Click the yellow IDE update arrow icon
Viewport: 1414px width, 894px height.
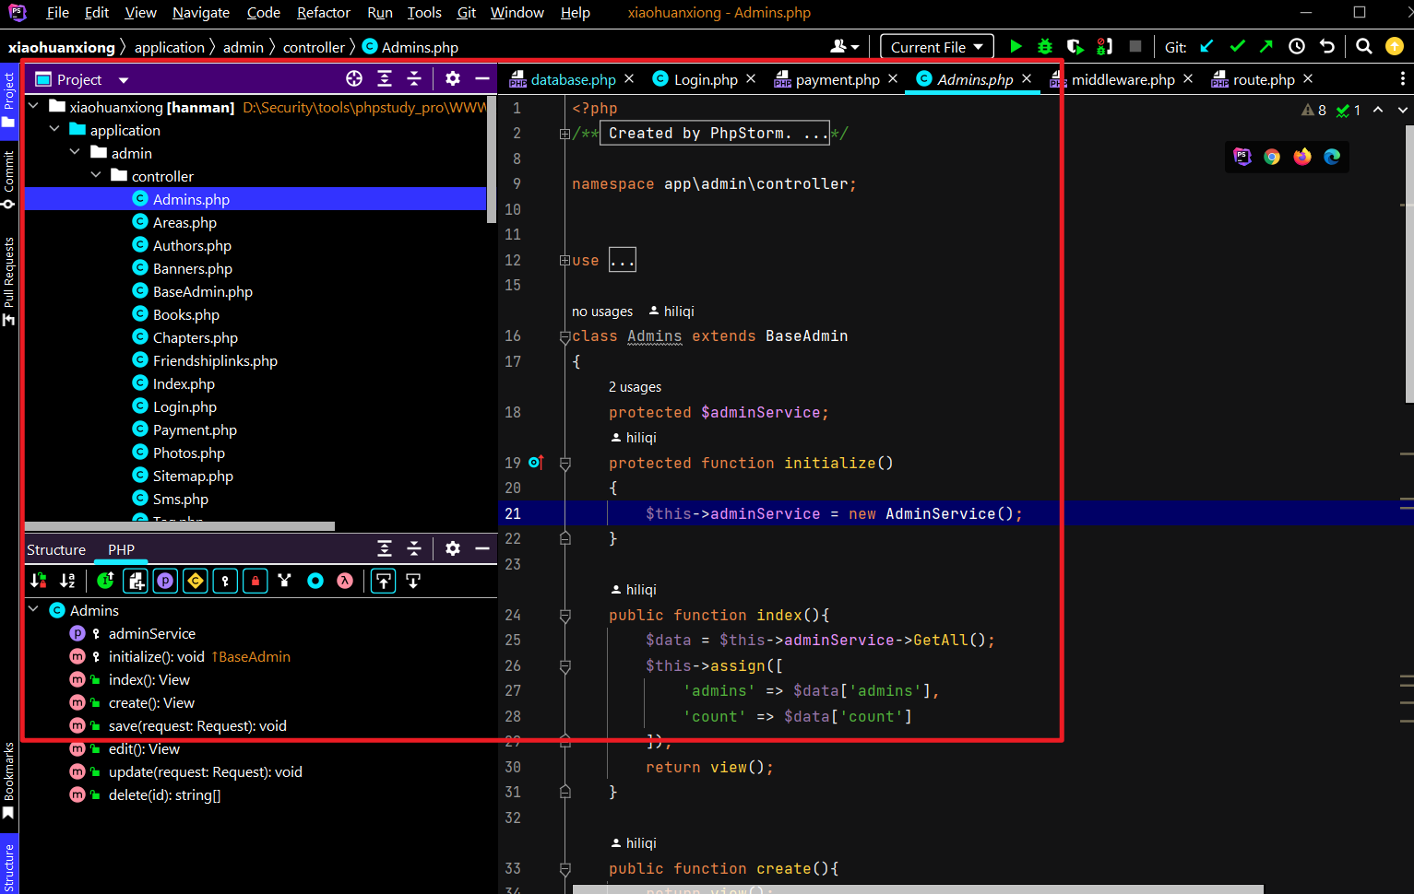point(1395,47)
